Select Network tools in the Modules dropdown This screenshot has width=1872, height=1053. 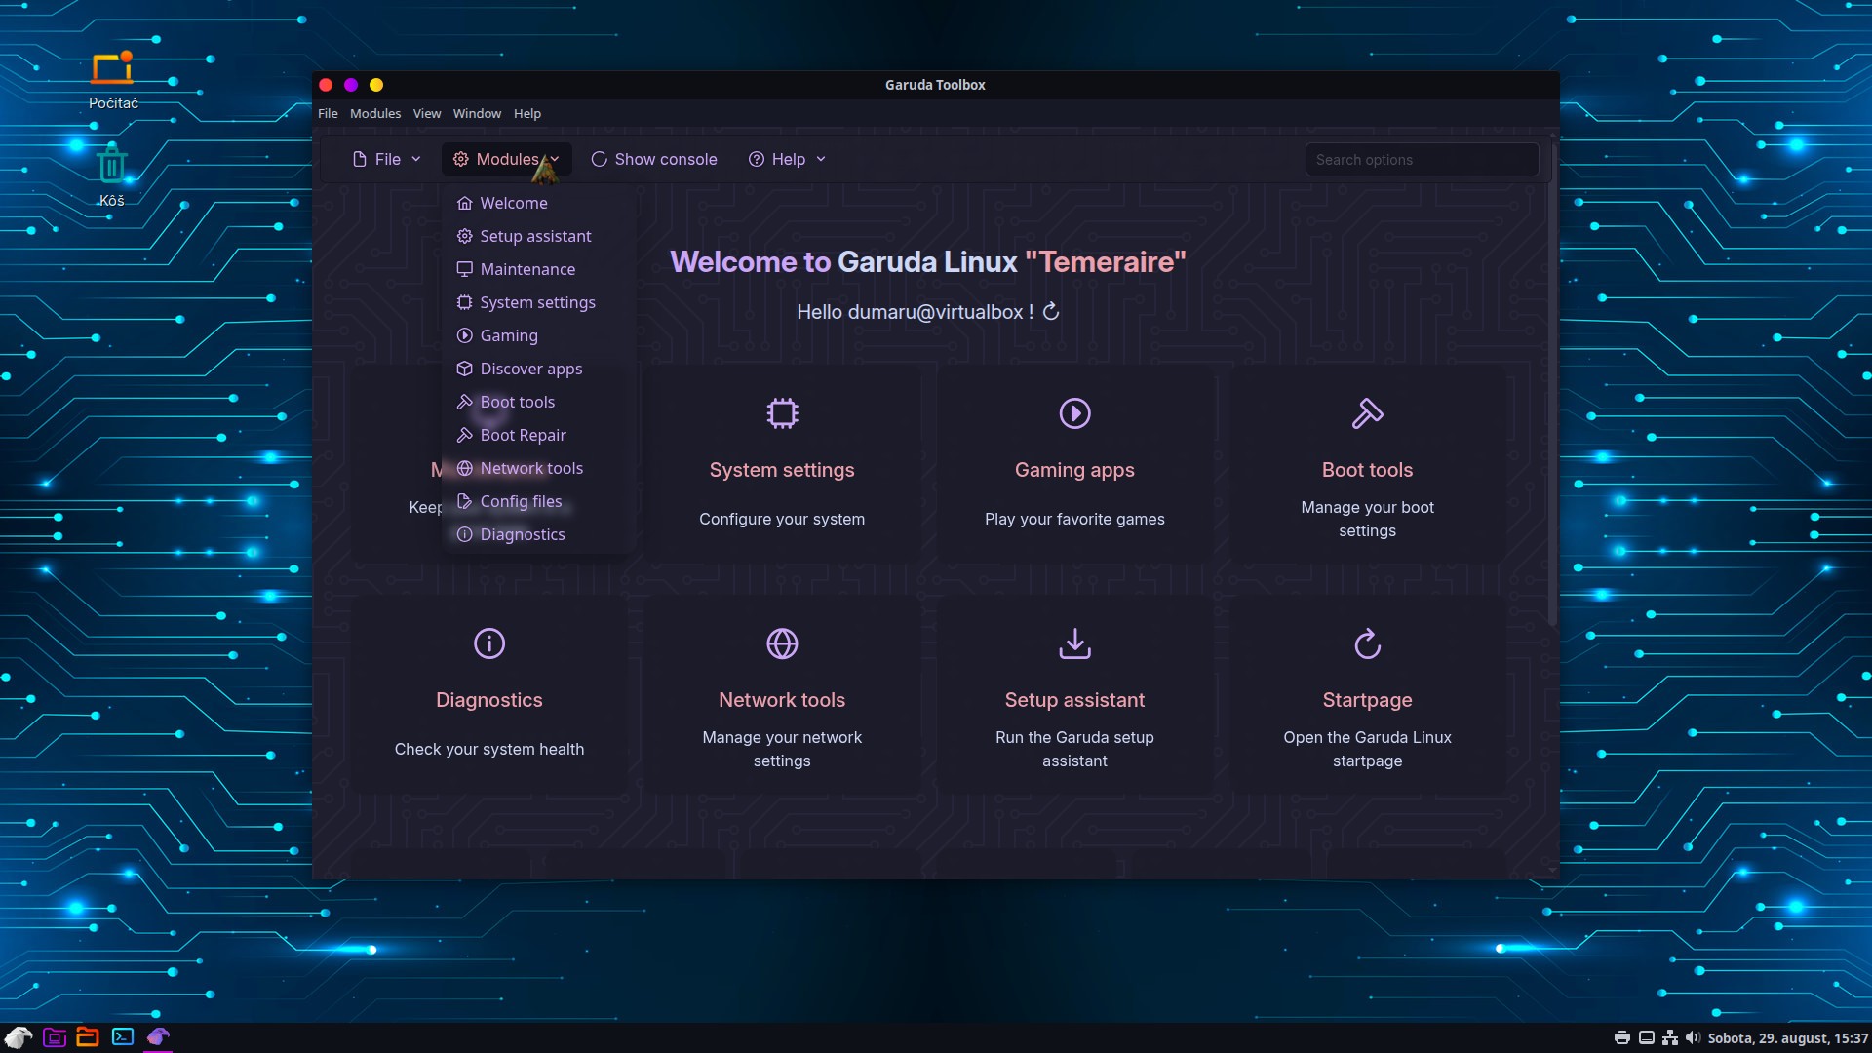tap(538, 468)
